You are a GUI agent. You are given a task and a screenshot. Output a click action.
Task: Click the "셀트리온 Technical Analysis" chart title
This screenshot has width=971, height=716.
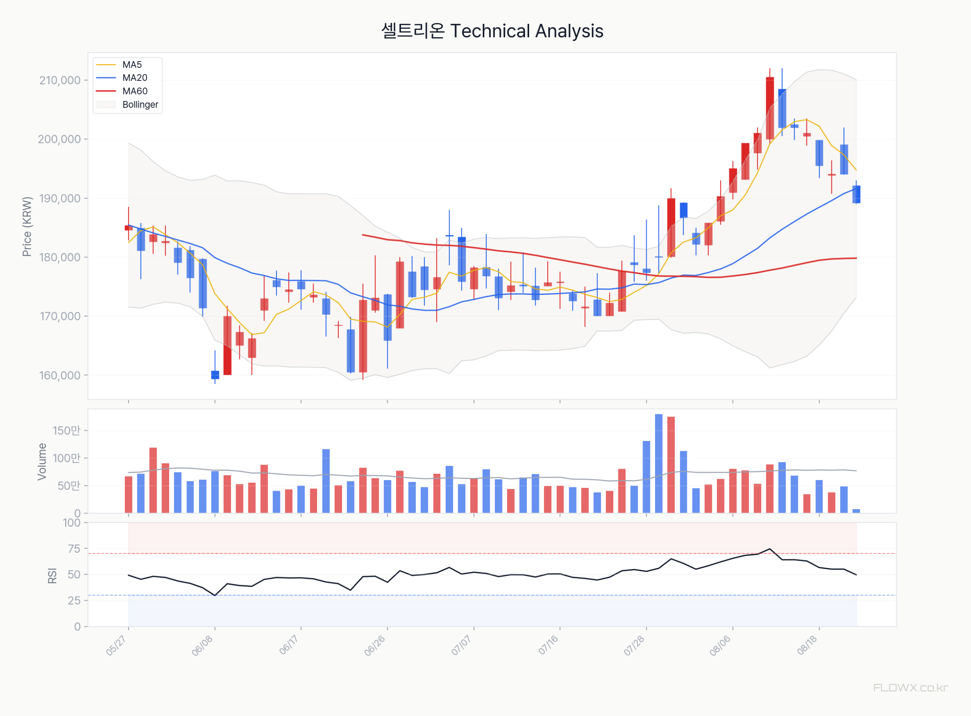[x=492, y=31]
